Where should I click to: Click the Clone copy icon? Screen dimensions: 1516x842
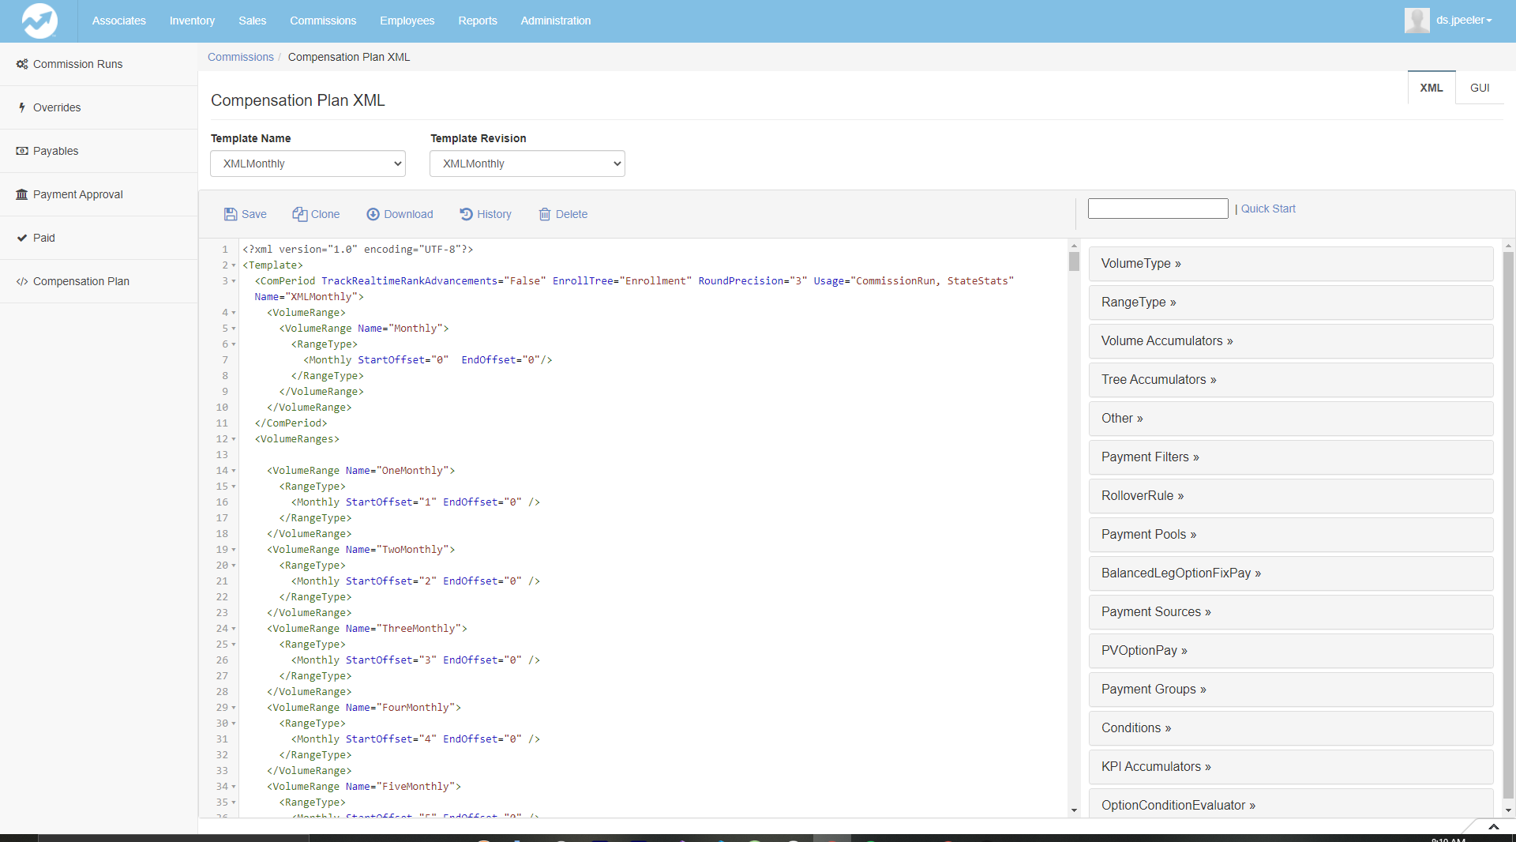pyautogui.click(x=300, y=214)
